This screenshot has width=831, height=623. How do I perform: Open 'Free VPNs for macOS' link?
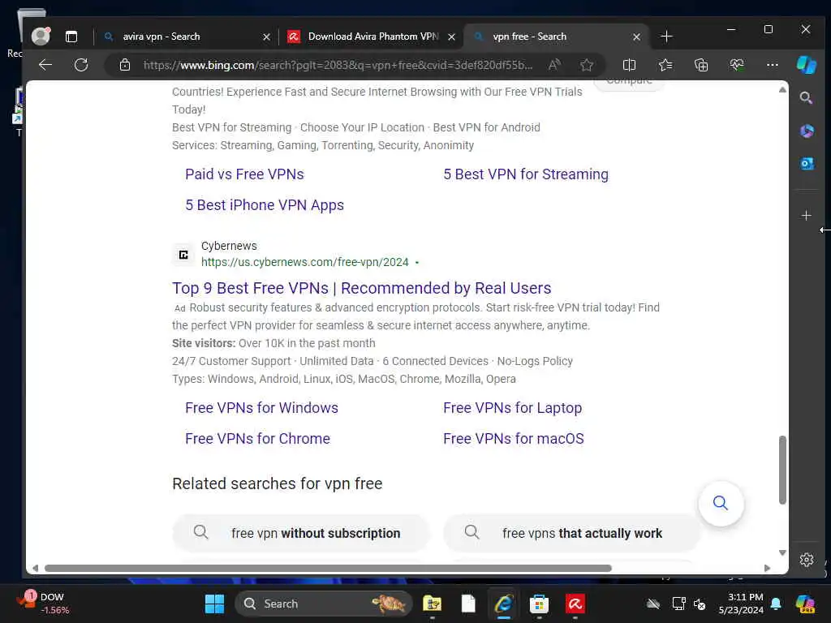(x=514, y=439)
